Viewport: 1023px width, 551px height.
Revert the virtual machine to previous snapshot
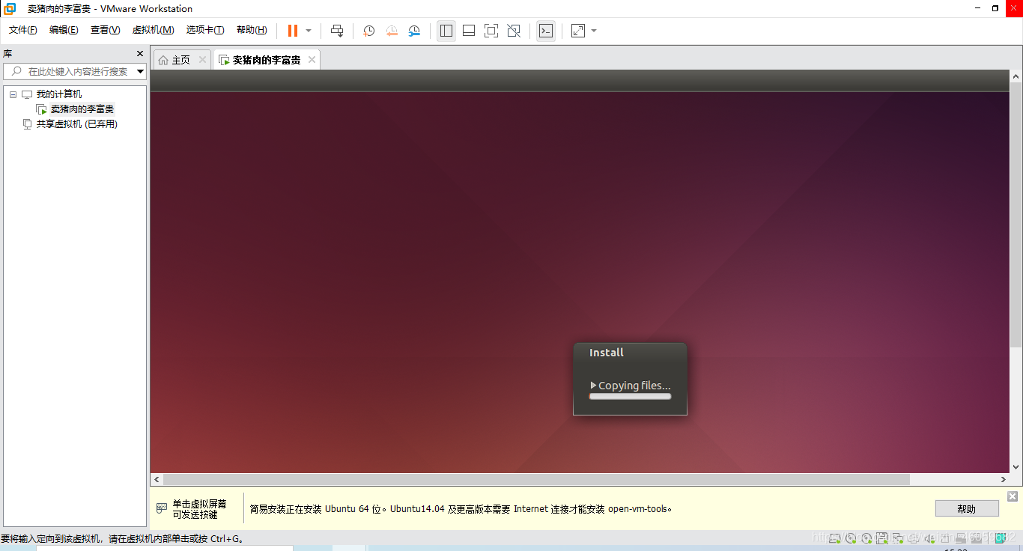[x=392, y=31]
